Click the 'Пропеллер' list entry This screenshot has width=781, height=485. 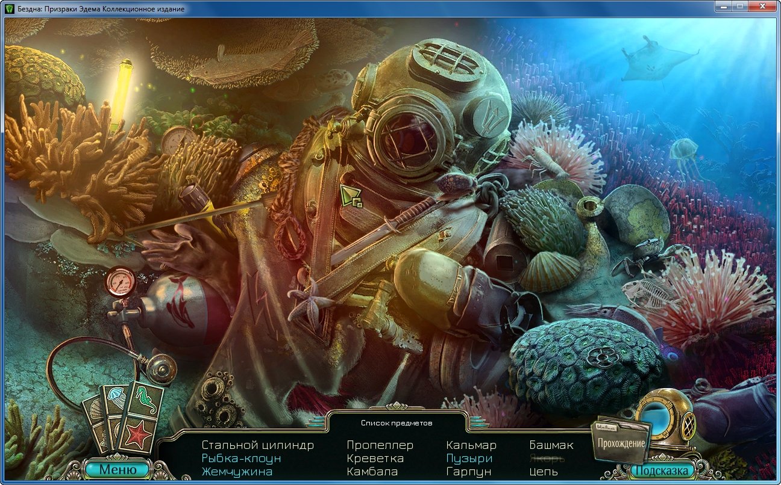tap(380, 445)
